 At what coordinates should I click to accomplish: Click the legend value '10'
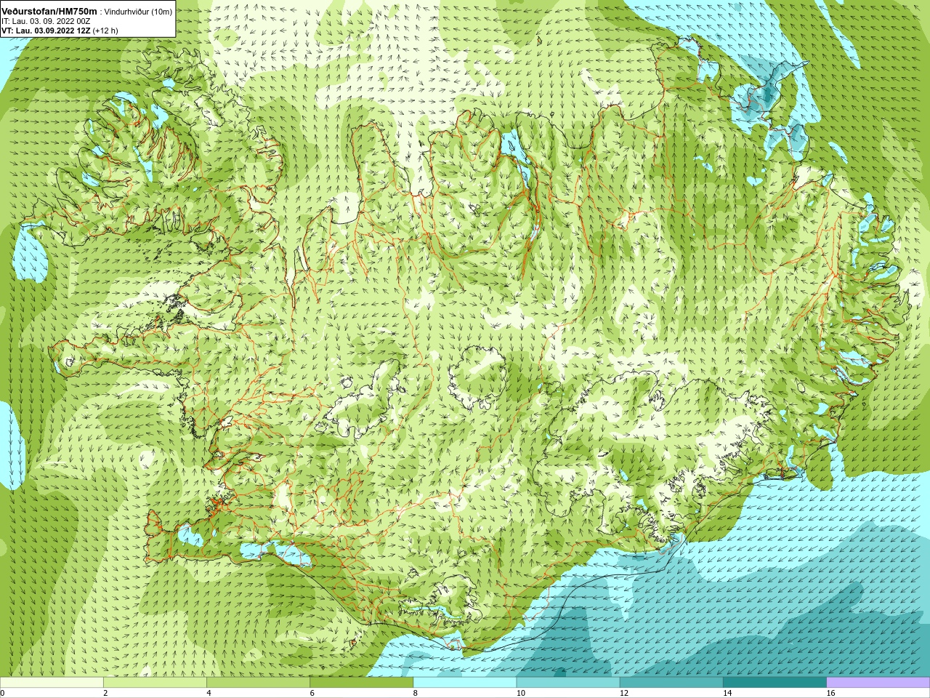pyautogui.click(x=521, y=693)
